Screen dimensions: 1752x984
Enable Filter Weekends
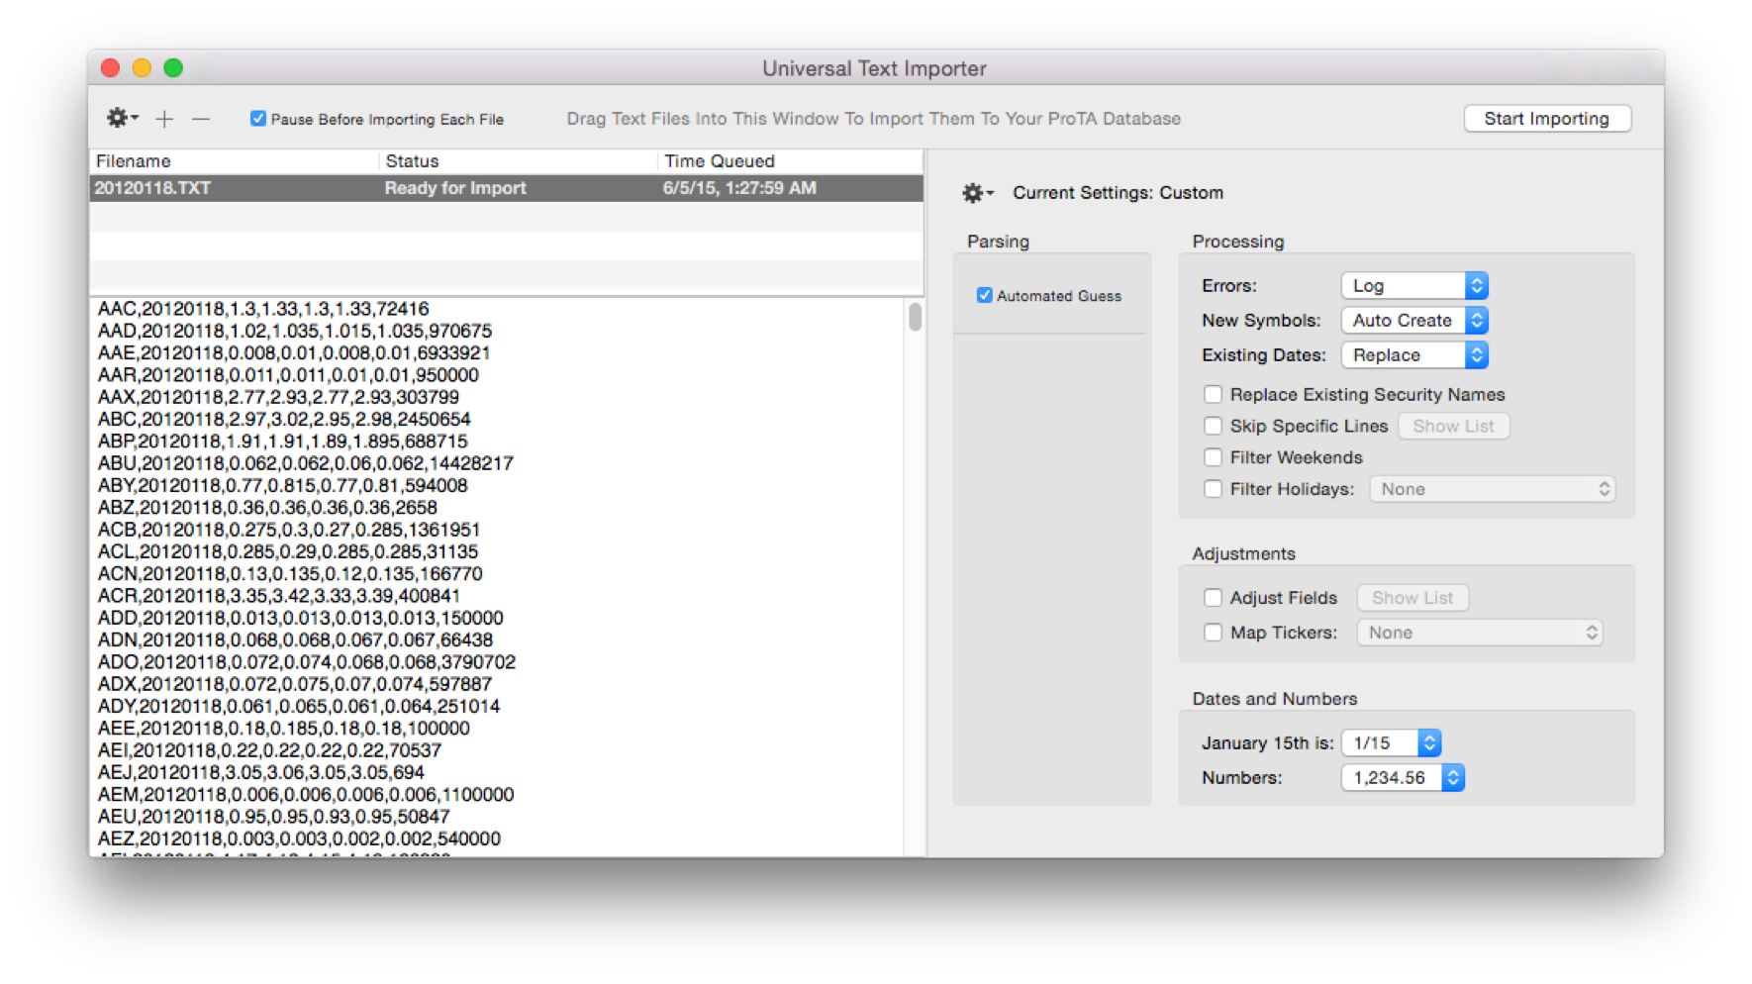pos(1213,457)
